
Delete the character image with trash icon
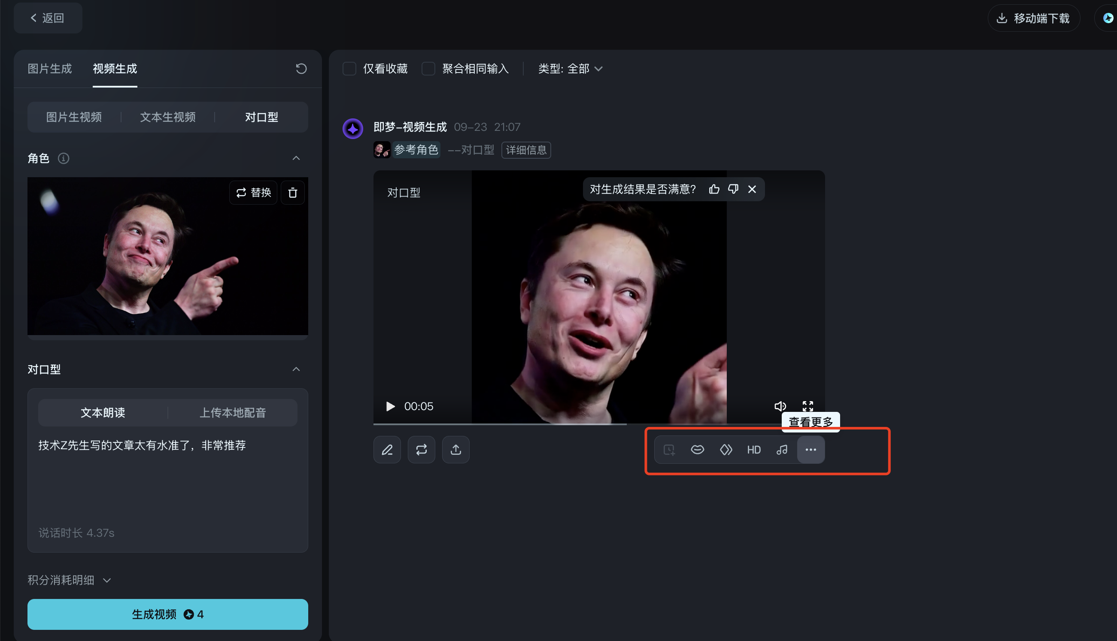(x=292, y=193)
